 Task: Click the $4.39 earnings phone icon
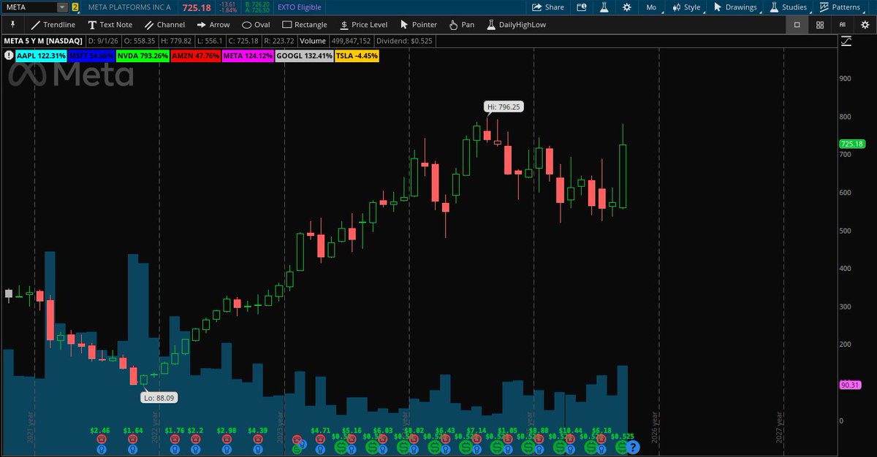click(x=258, y=440)
